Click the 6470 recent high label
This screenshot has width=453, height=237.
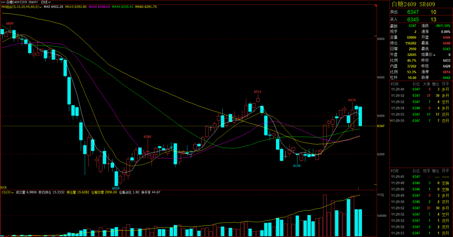pyautogui.click(x=352, y=100)
